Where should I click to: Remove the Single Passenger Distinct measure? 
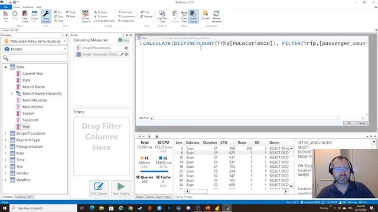[126, 55]
